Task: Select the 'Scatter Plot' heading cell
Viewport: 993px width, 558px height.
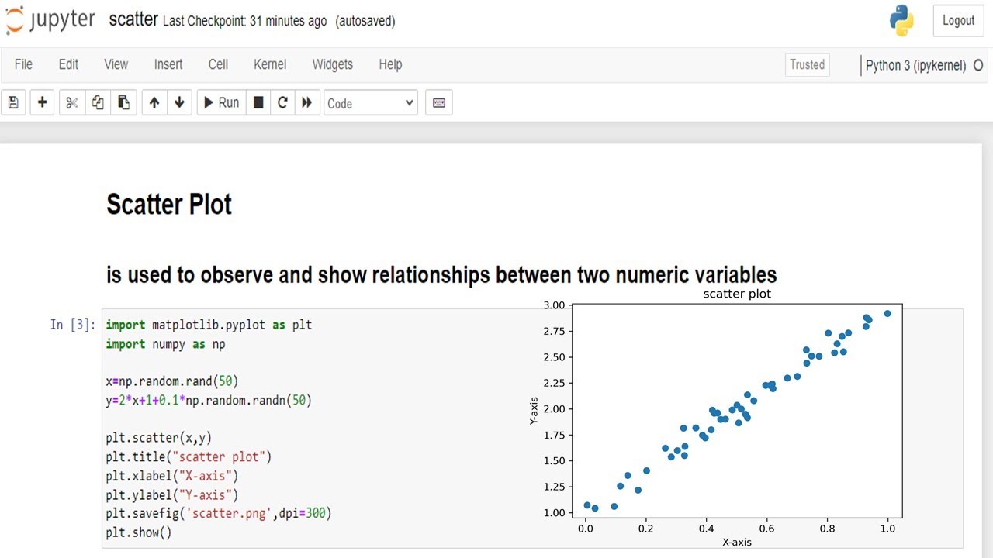Action: (169, 205)
